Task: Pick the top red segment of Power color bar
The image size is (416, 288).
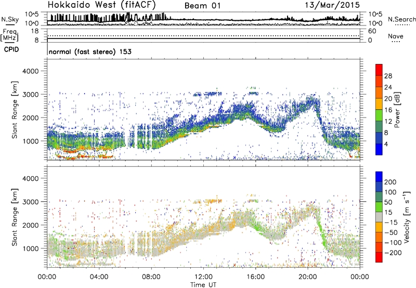Action: click(x=379, y=70)
